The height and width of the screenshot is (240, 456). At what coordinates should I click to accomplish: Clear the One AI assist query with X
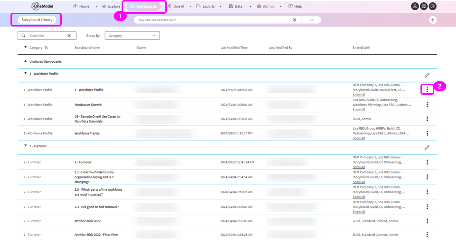(294, 20)
